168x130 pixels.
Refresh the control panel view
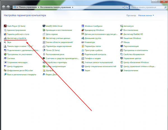[x=127, y=7]
